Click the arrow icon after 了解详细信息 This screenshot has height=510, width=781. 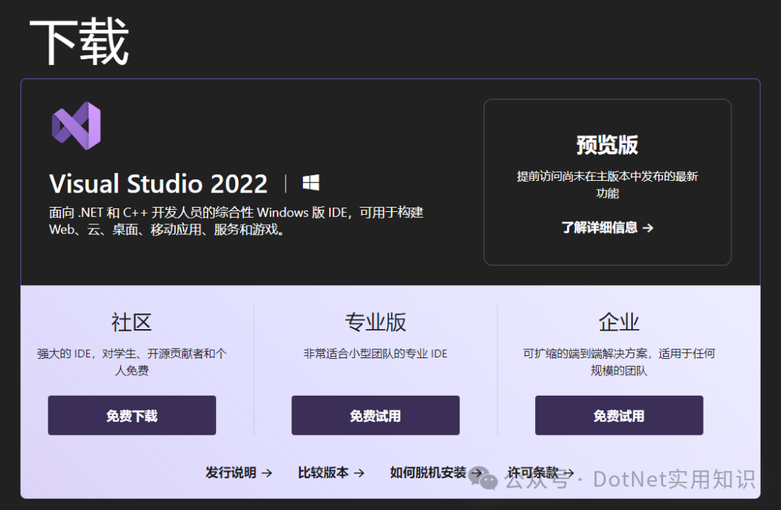pyautogui.click(x=647, y=228)
